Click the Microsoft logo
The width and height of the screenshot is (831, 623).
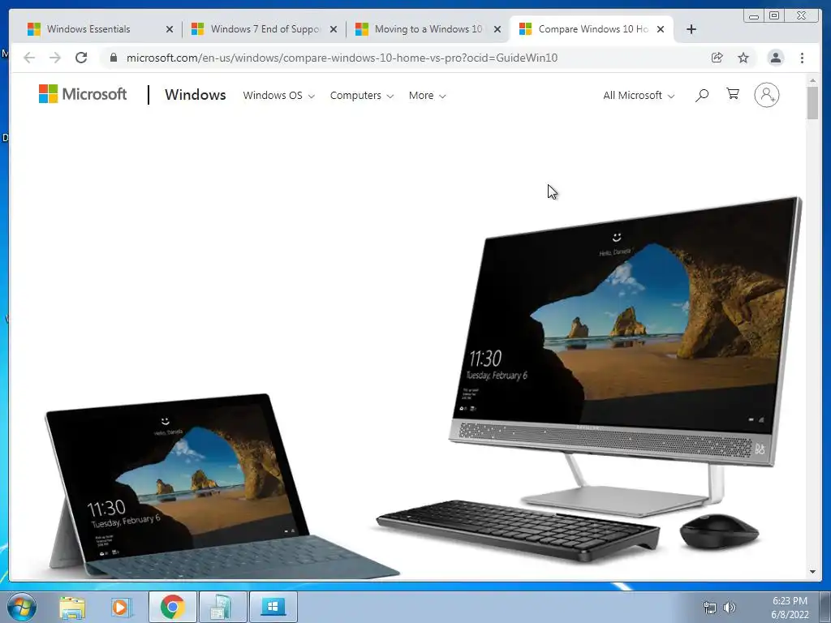coord(83,94)
